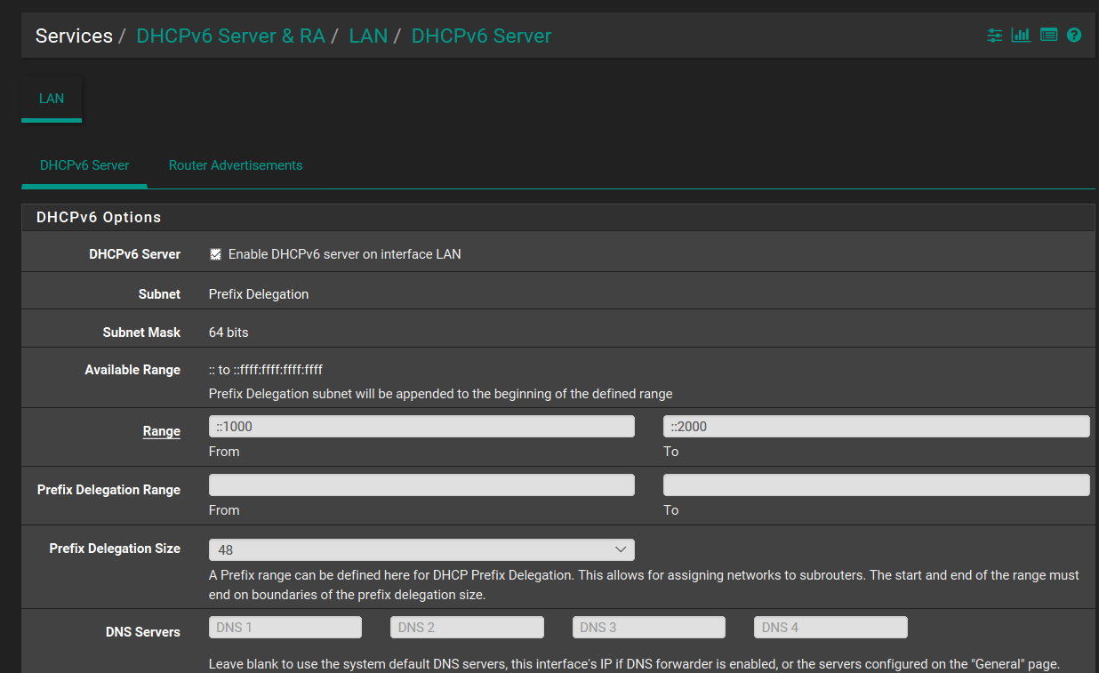Image resolution: width=1099 pixels, height=673 pixels.
Task: Open the help question mark icon
Action: pyautogui.click(x=1074, y=36)
